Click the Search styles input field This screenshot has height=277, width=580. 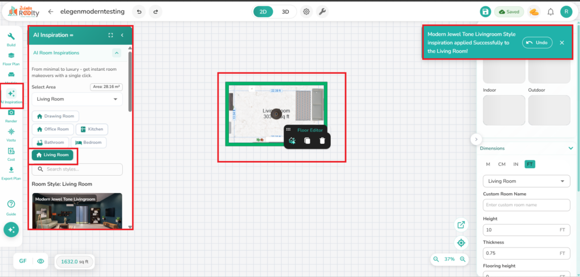[x=77, y=169]
